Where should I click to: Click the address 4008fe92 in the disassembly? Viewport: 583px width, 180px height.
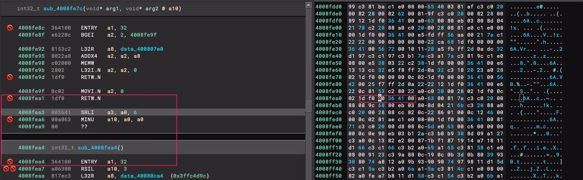[32, 48]
